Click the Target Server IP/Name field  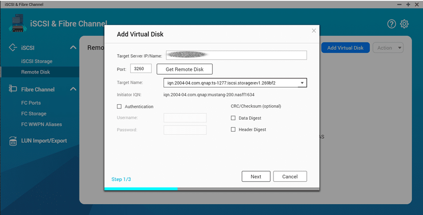pyautogui.click(x=236, y=55)
